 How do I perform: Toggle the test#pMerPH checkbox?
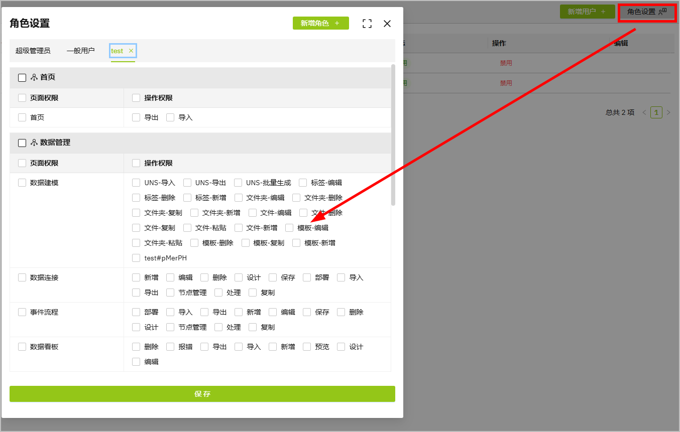(x=136, y=258)
